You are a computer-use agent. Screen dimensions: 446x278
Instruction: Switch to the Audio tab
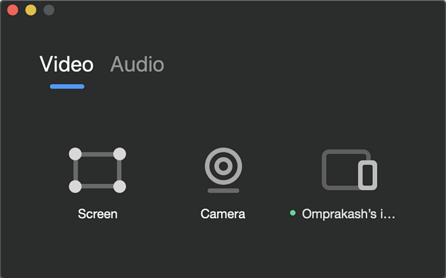coord(137,64)
